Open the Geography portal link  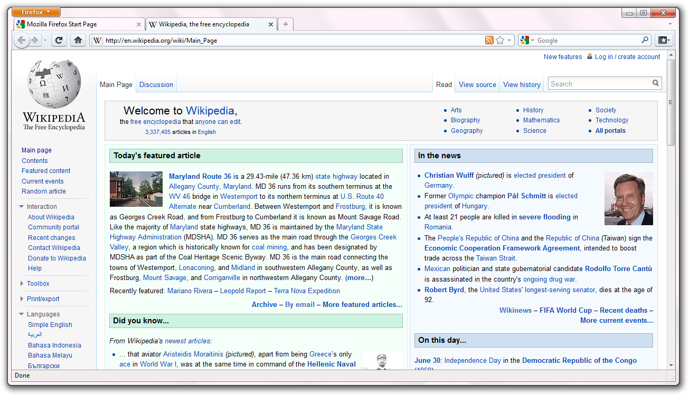467,131
